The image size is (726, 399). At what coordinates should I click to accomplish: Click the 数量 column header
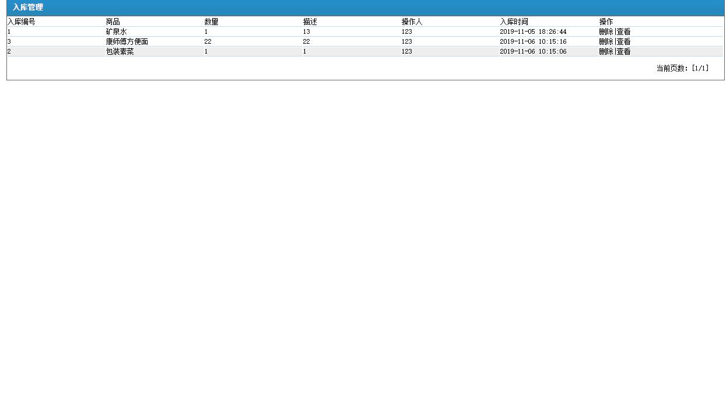pyautogui.click(x=211, y=22)
